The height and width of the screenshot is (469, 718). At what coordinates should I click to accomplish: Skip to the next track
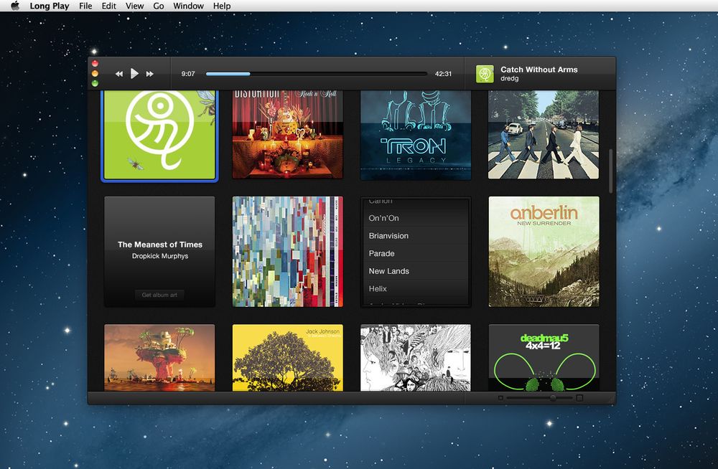coord(150,74)
